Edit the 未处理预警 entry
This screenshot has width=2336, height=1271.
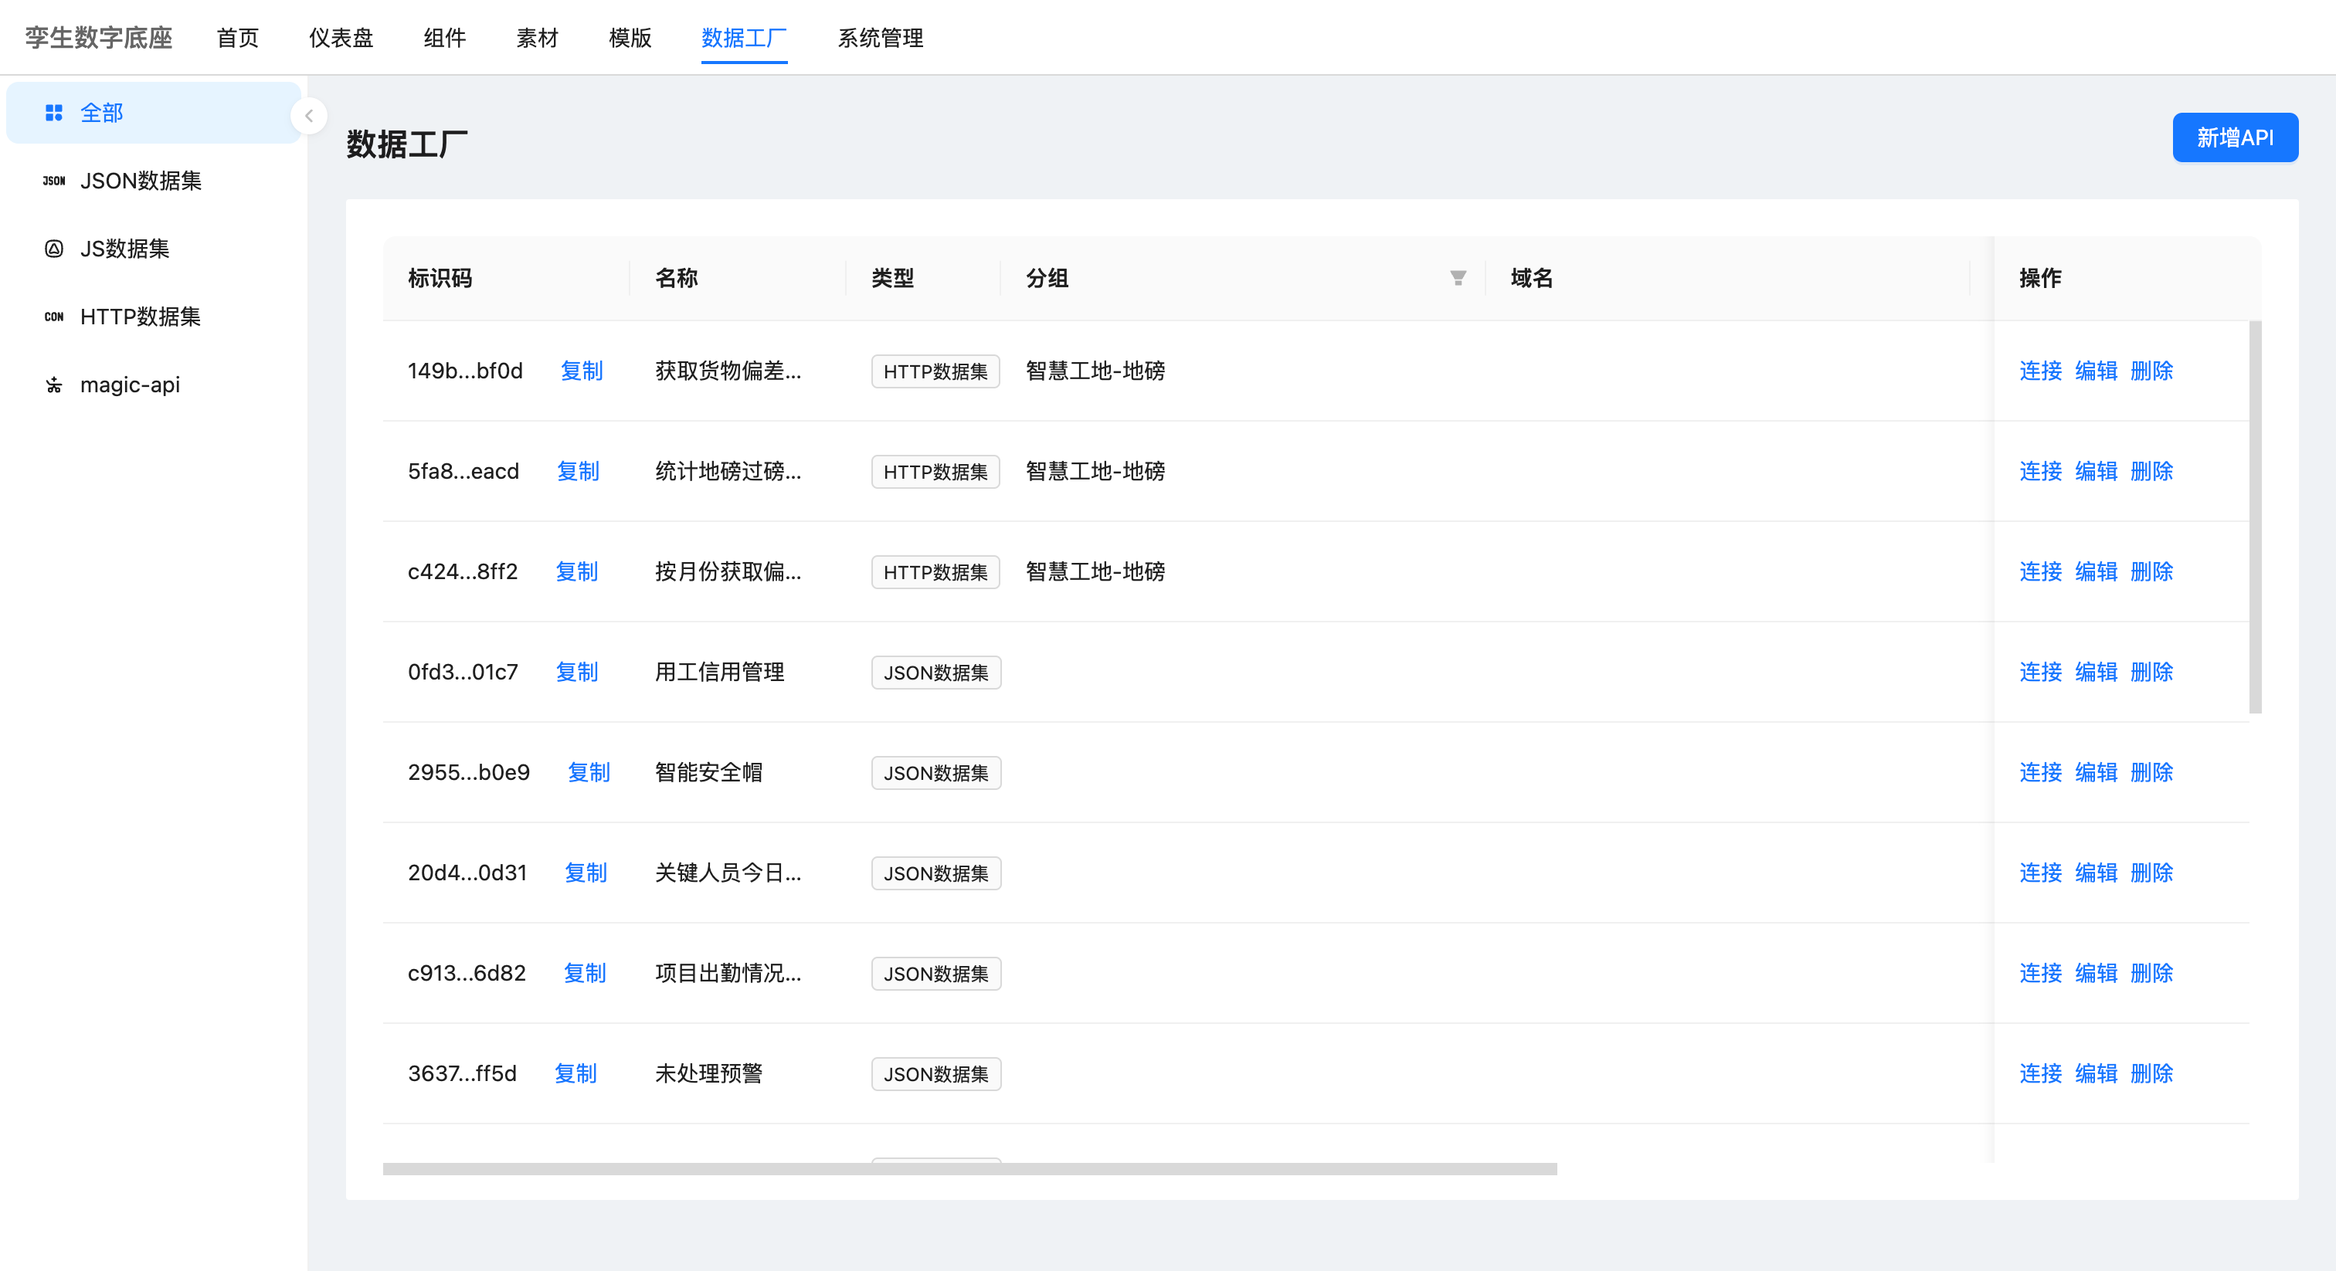(x=2096, y=1074)
